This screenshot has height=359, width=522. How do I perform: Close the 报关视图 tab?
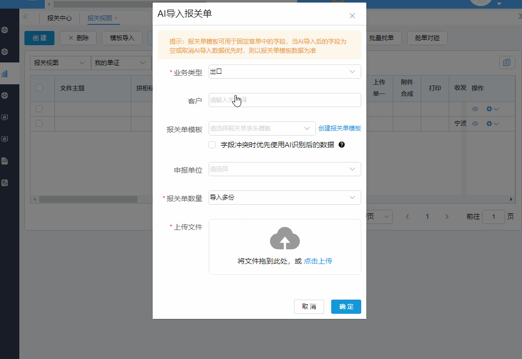[116, 18]
